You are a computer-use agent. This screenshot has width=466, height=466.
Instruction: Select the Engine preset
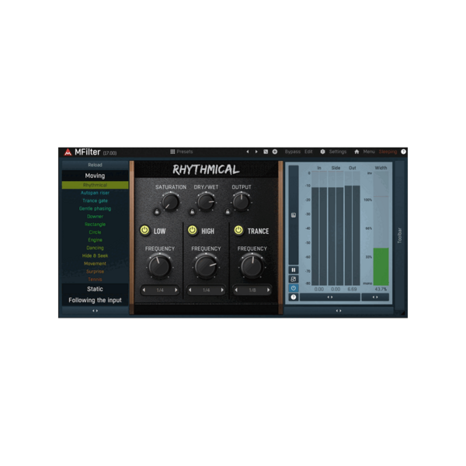click(95, 240)
